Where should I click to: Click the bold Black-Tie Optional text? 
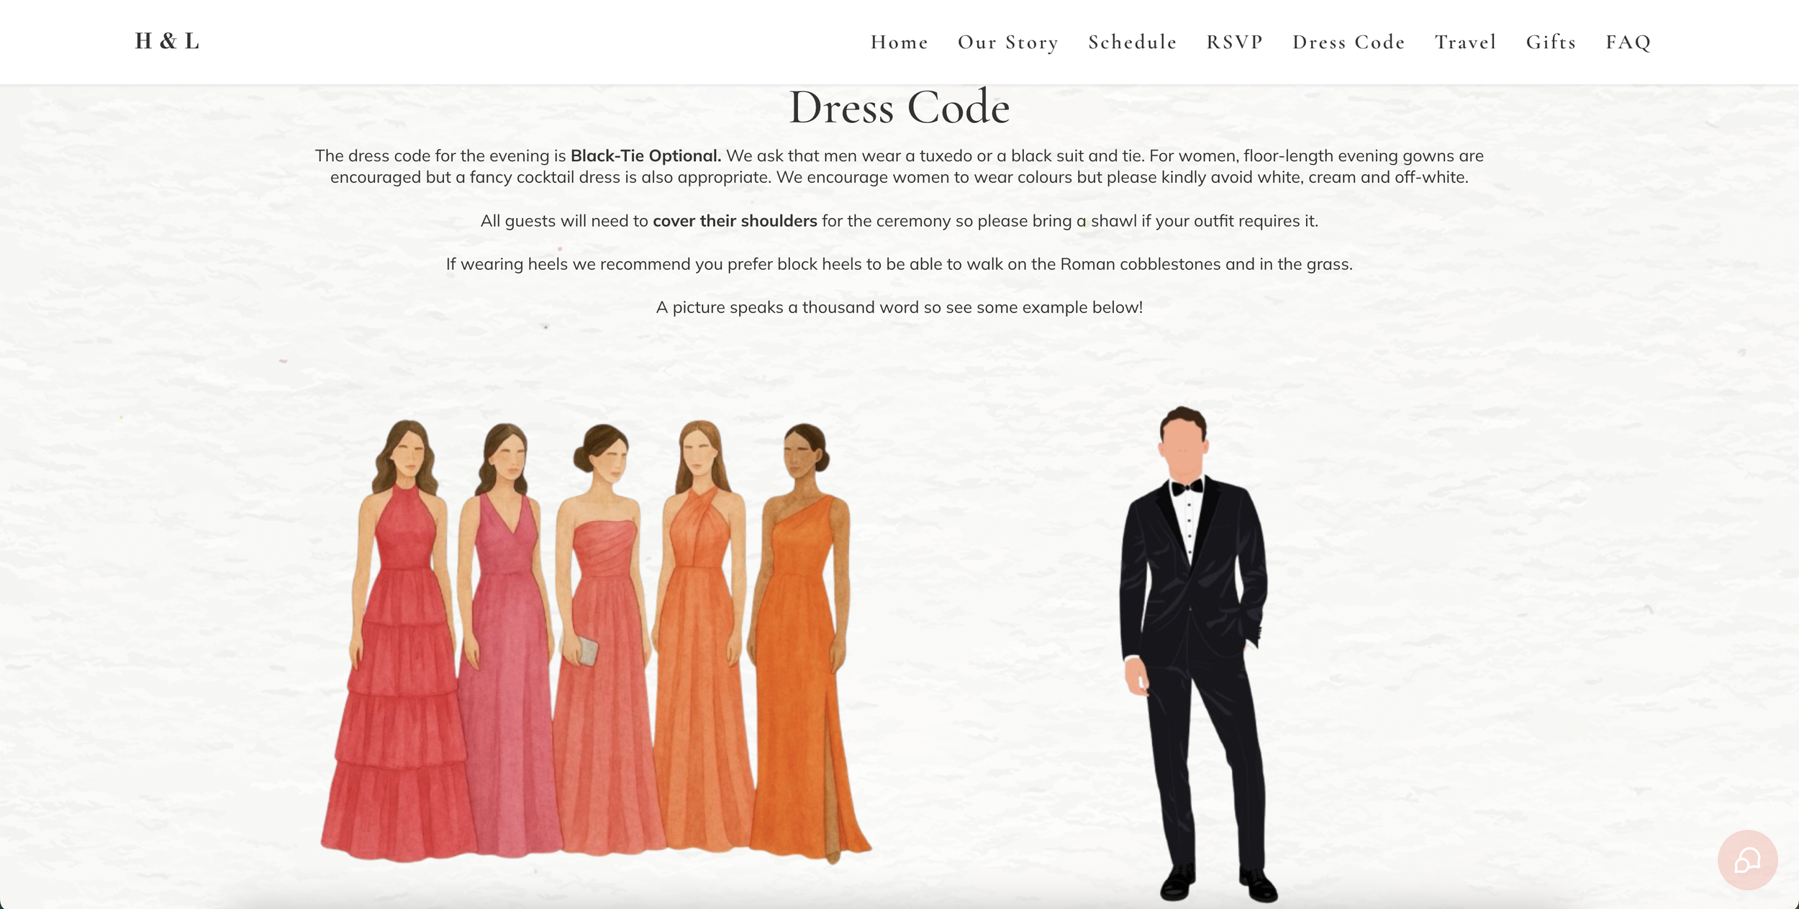click(x=645, y=156)
